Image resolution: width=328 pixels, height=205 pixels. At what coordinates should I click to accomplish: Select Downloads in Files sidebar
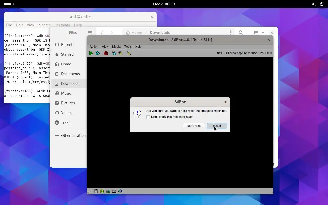click(x=69, y=84)
